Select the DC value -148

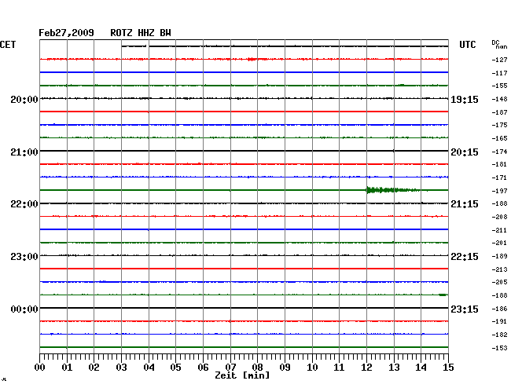(x=499, y=99)
